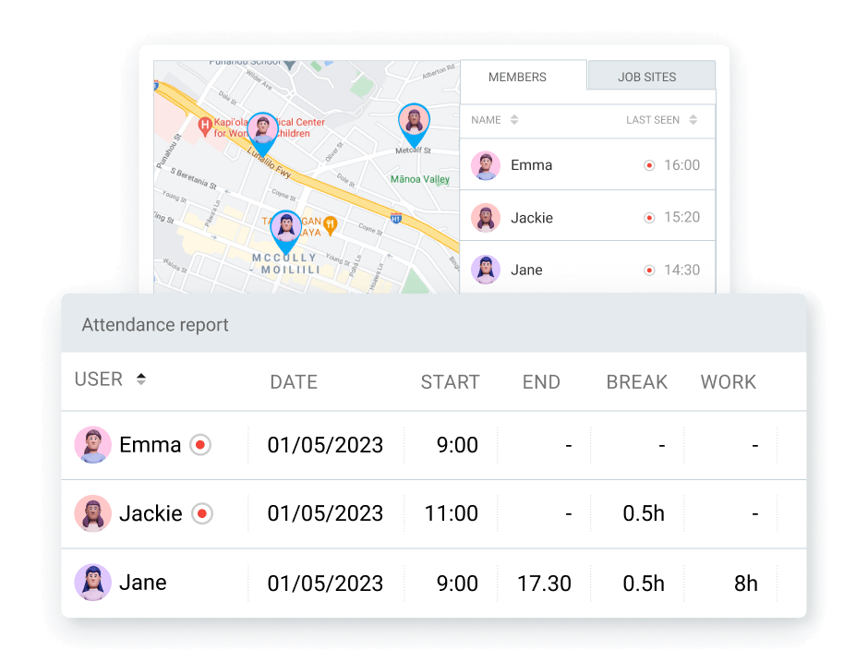Sort members by LAST SEEN arrows
This screenshot has height=662, width=868.
(x=693, y=120)
